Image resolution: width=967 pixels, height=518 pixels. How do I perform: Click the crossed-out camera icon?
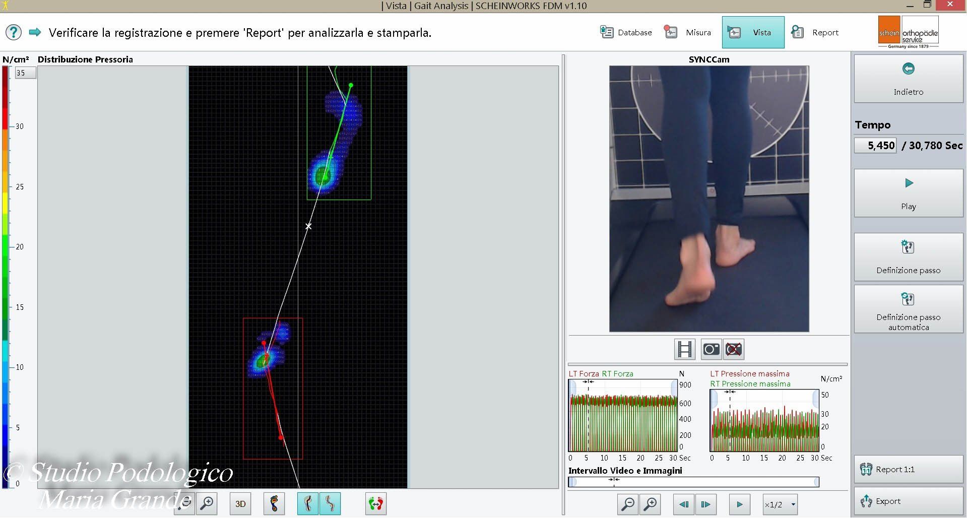[734, 349]
